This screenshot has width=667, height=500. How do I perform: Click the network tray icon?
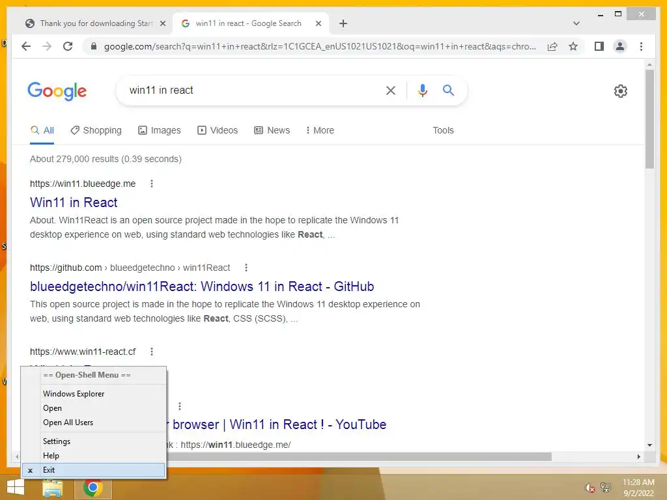[x=606, y=488]
